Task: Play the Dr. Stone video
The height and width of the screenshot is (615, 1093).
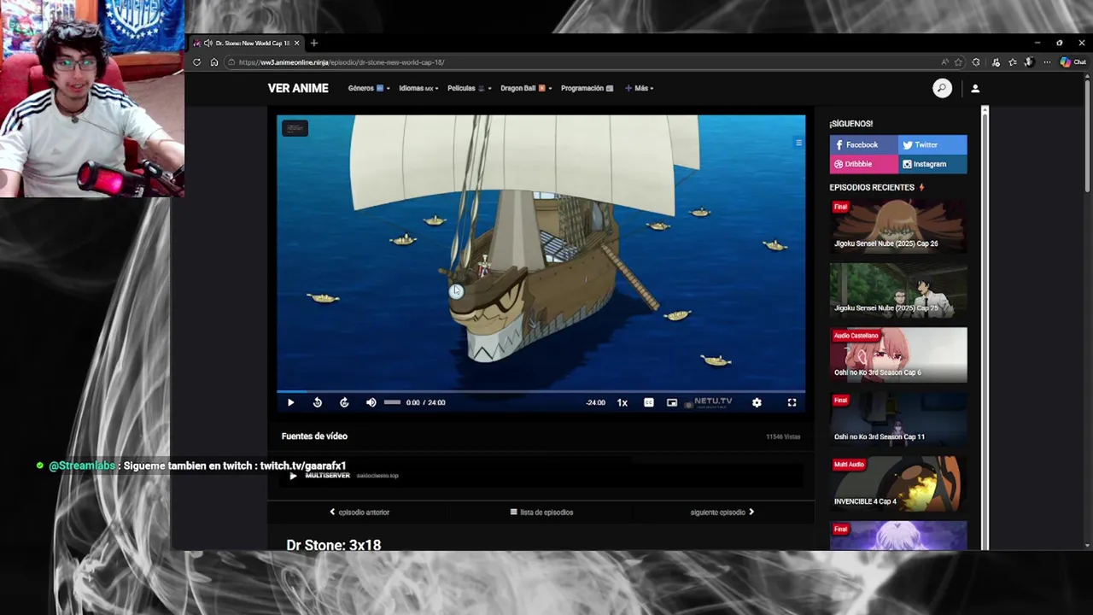Action: point(290,402)
